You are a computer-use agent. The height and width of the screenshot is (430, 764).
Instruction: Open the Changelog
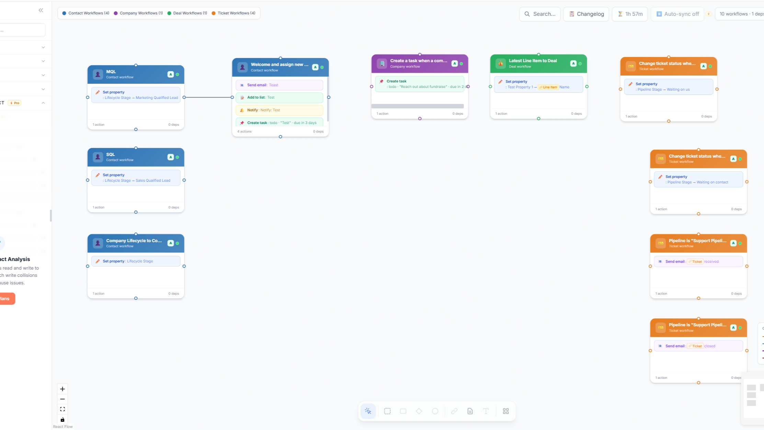(x=586, y=14)
